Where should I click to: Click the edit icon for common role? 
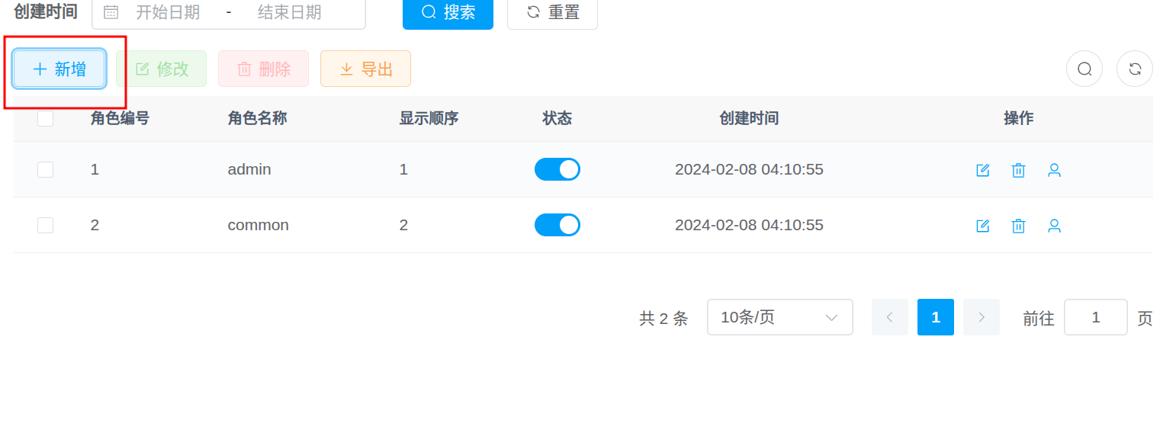983,226
